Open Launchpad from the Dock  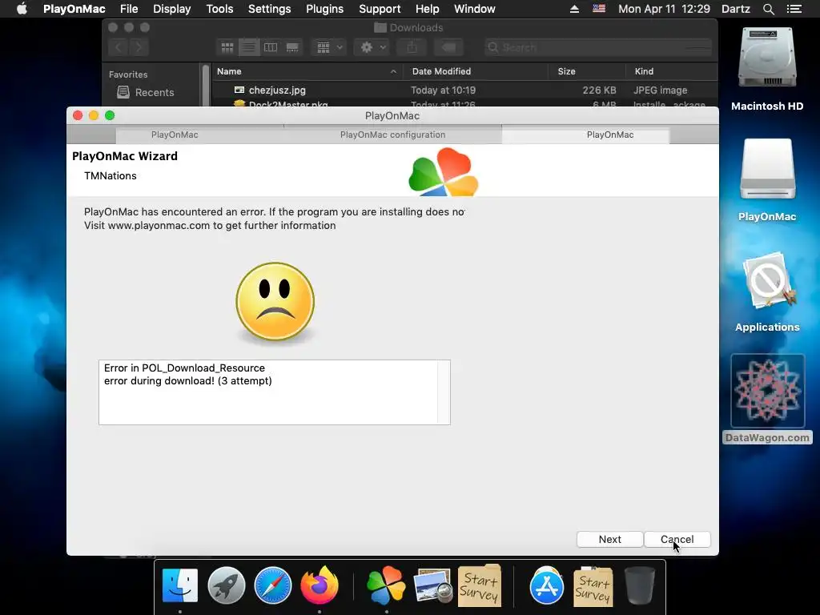pyautogui.click(x=227, y=585)
